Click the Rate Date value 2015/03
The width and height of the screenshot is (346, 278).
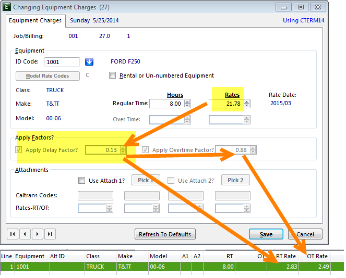[281, 103]
